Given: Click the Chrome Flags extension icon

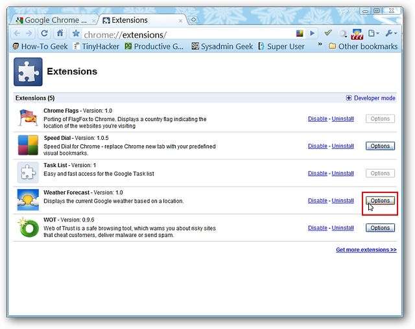Looking at the screenshot, I should [28, 118].
